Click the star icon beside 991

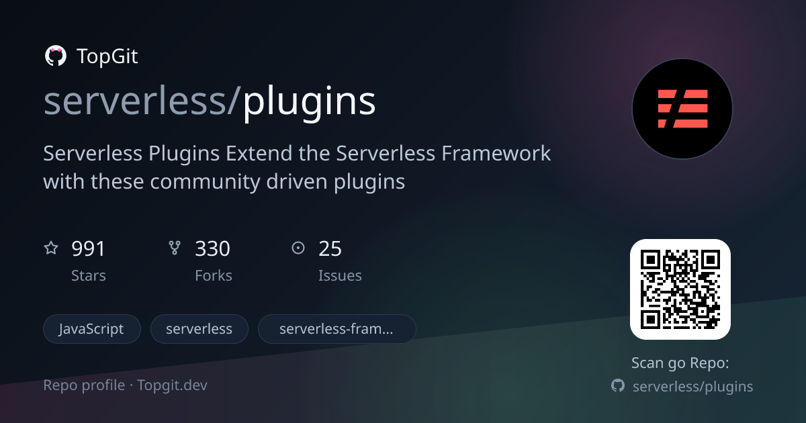pos(51,248)
